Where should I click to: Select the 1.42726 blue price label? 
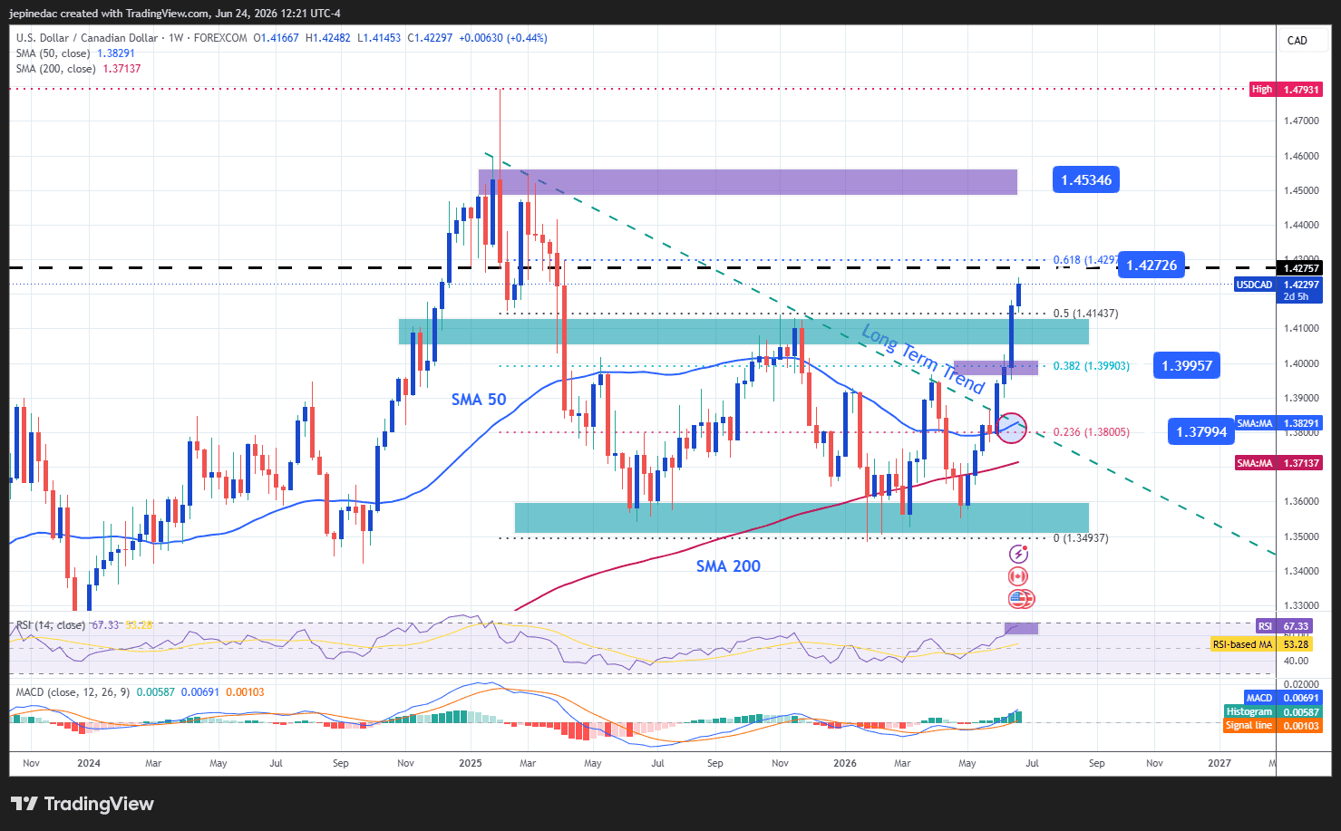click(1152, 265)
